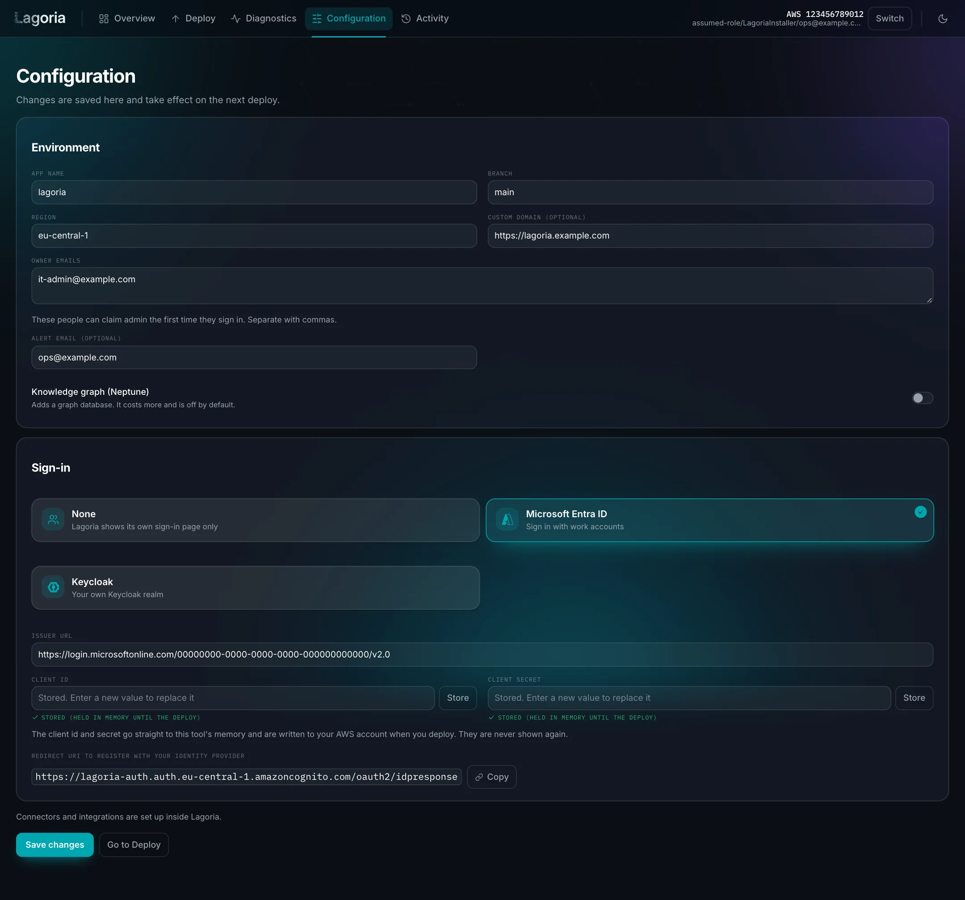Click the AWS 123456789012 account label

pos(825,14)
